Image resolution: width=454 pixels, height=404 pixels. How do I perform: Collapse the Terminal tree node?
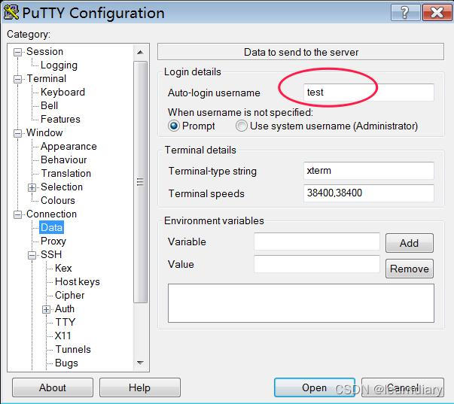point(17,79)
